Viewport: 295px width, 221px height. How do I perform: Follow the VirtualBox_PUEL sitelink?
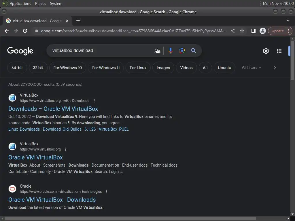point(114,129)
